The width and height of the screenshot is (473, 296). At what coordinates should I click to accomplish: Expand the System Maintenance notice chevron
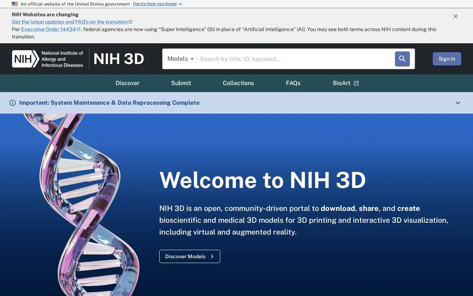click(x=458, y=103)
